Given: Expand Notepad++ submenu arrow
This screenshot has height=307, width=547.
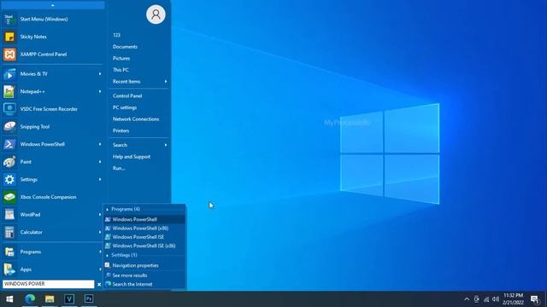Looking at the screenshot, I should [100, 91].
